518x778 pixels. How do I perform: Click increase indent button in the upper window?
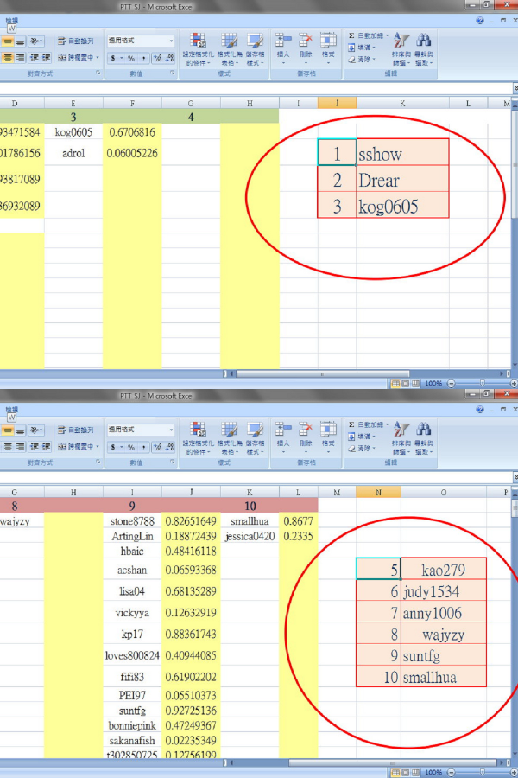46,58
